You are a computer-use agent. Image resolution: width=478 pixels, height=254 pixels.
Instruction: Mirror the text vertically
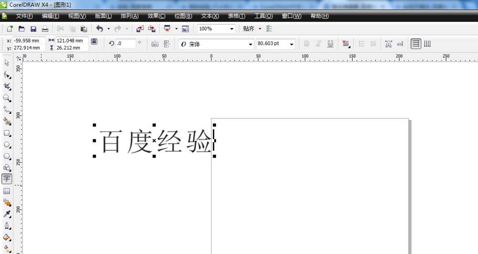pos(166,44)
